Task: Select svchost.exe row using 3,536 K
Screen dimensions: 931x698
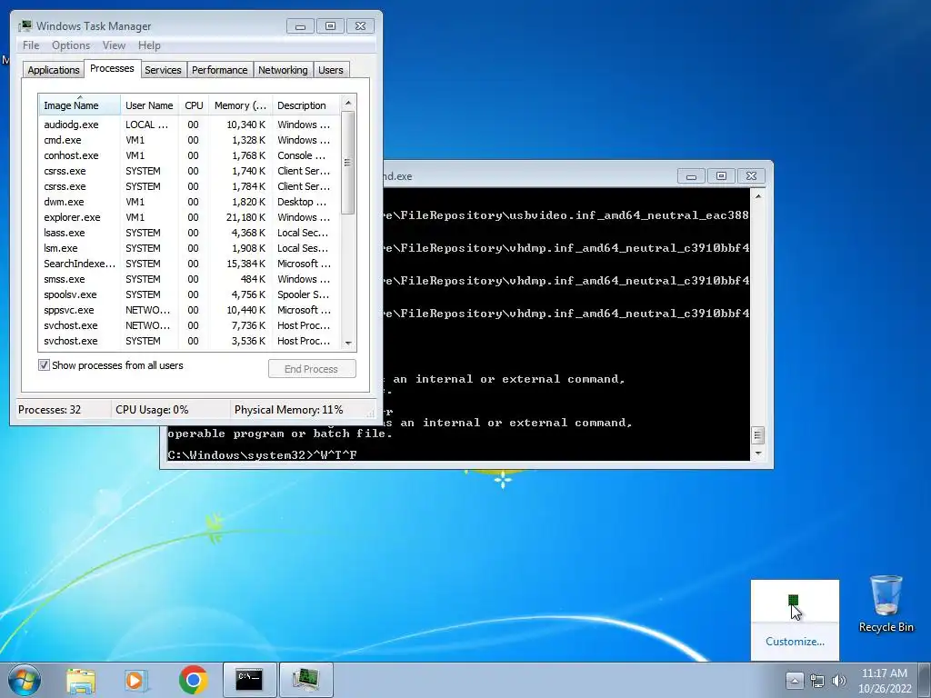Action: pos(189,341)
